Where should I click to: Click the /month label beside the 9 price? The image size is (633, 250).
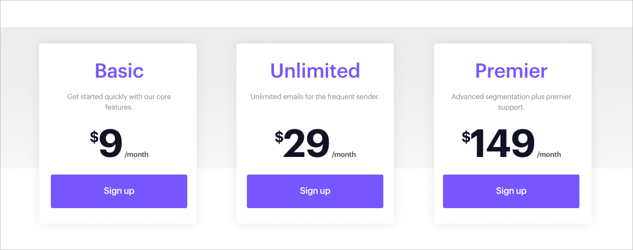tap(136, 155)
